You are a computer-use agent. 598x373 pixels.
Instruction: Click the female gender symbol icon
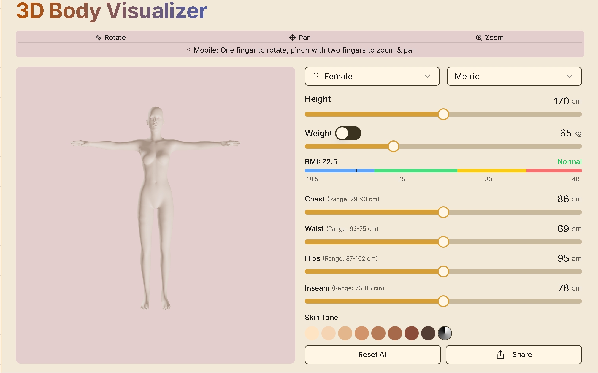point(316,76)
